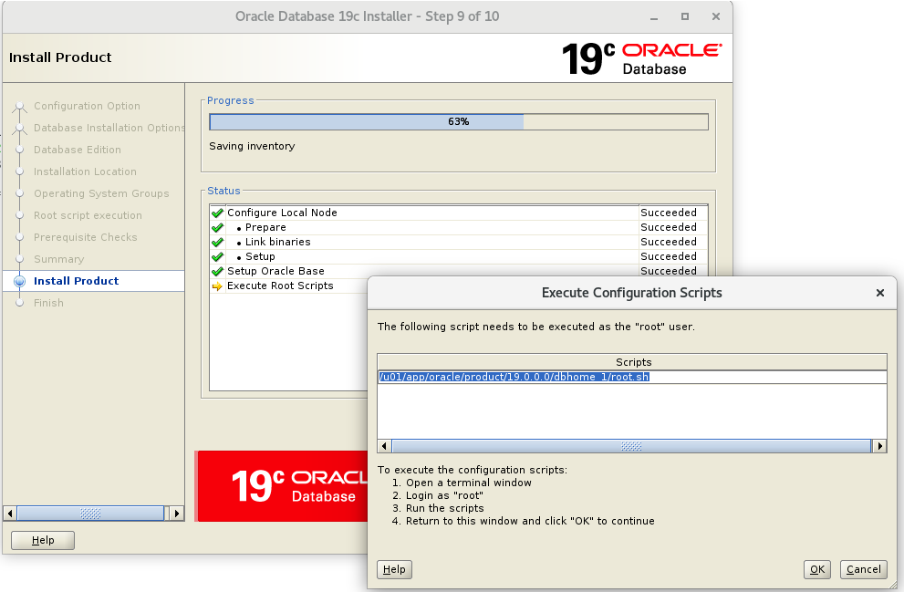Click green checkmark beside Setup
The image size is (904, 592).
[217, 256]
